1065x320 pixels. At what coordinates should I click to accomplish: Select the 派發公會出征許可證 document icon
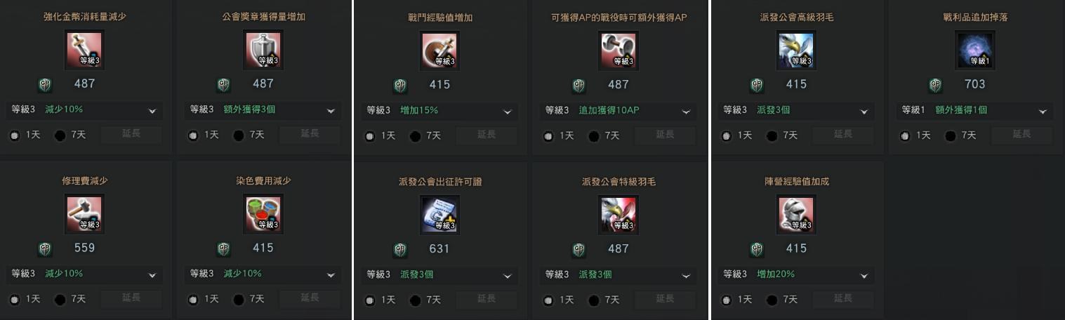coord(439,215)
